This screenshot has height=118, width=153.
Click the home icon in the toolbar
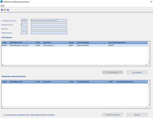(5, 10)
